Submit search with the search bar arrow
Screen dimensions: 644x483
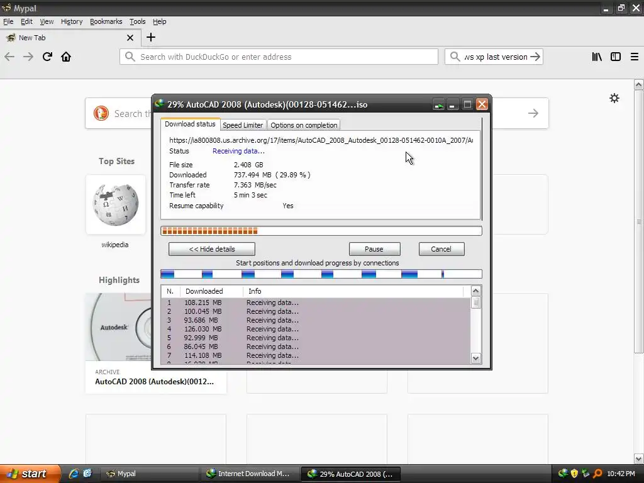pos(535,57)
